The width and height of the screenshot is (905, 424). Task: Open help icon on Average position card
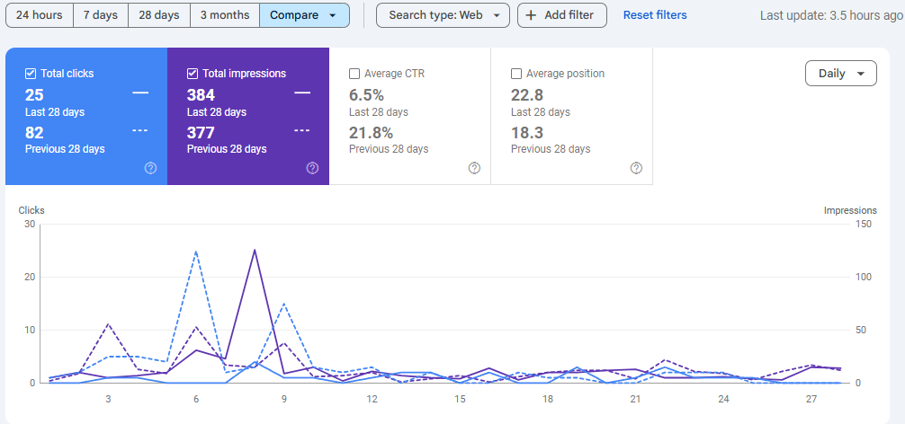[x=636, y=168]
